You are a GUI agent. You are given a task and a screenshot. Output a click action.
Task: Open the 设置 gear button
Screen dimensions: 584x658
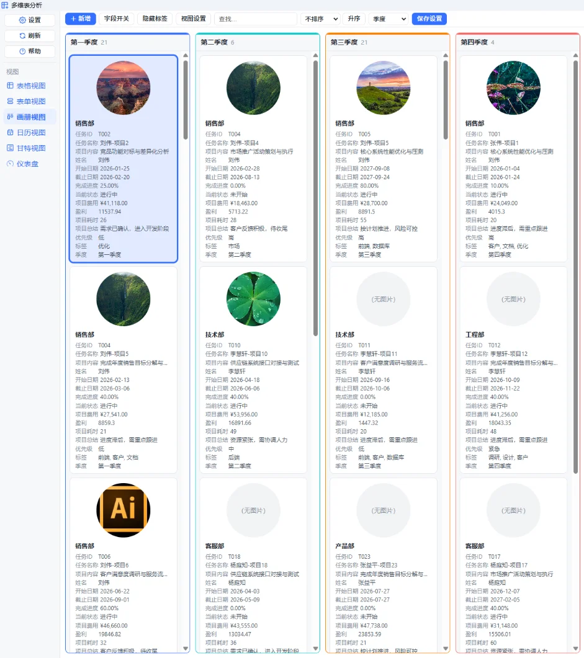(x=30, y=20)
